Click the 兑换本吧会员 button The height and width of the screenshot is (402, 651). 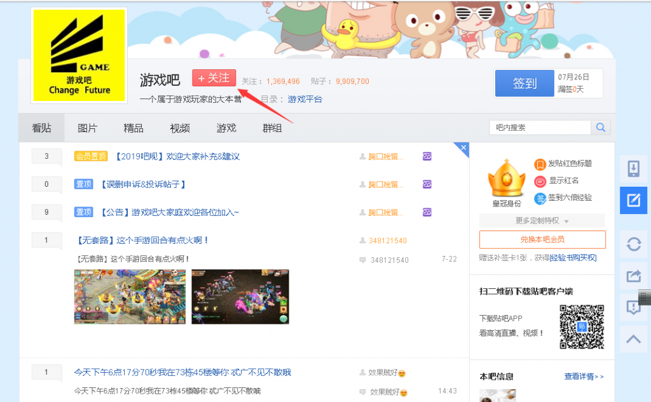click(x=542, y=239)
